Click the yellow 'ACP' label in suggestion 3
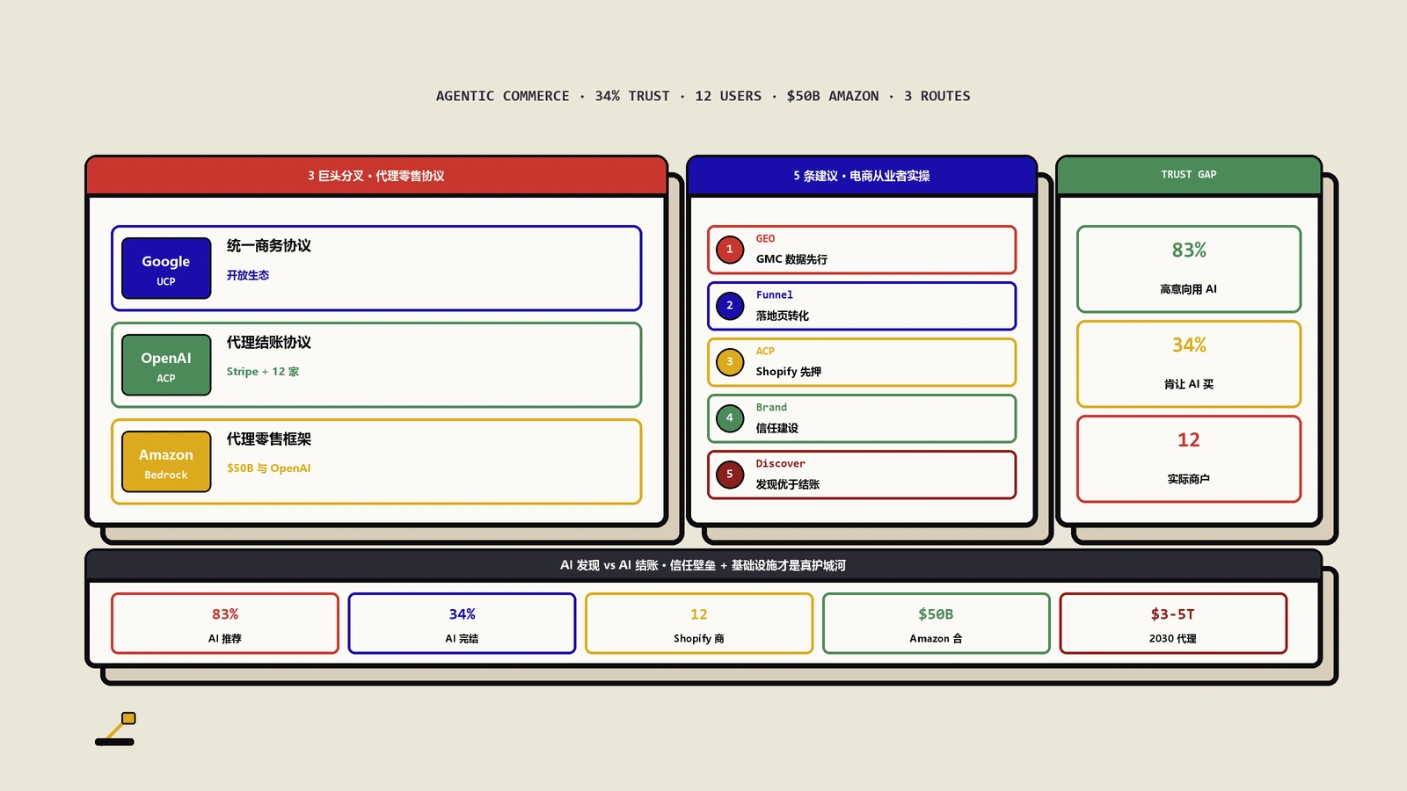Screen dimensions: 1407x791 766,352
